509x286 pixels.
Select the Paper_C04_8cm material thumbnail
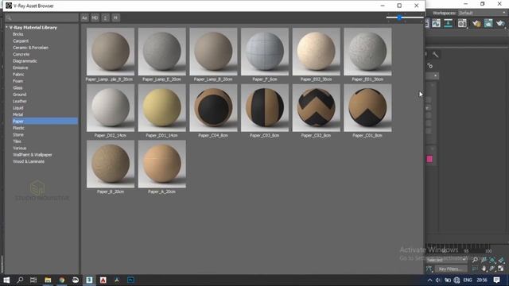pyautogui.click(x=213, y=108)
